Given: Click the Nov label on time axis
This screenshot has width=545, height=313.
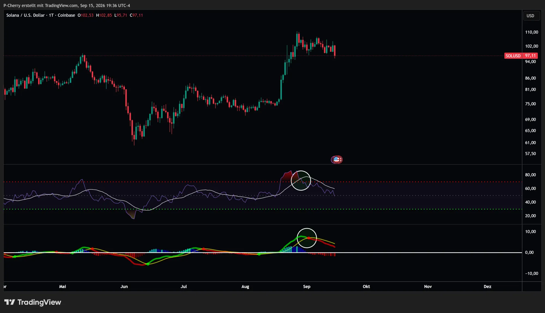Looking at the screenshot, I should [x=428, y=287].
